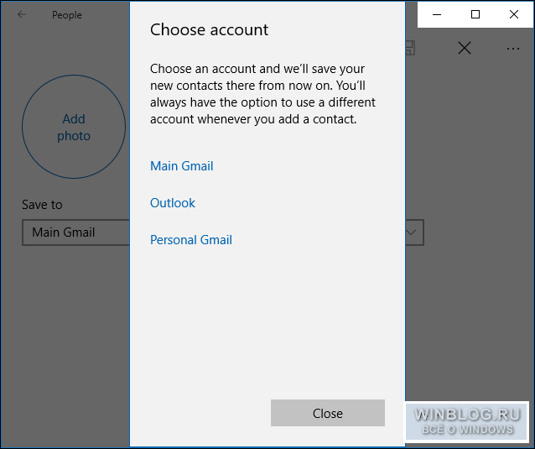Maximize the People app window

[475, 14]
